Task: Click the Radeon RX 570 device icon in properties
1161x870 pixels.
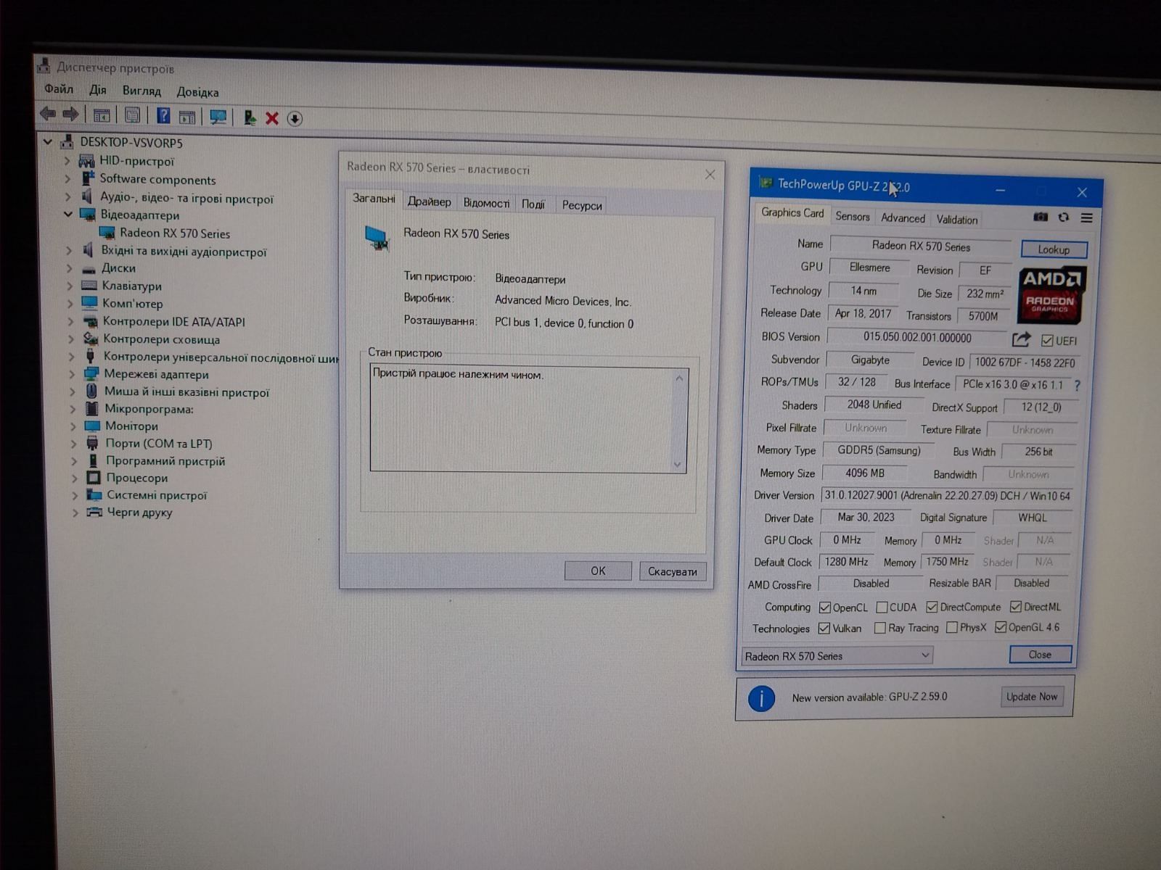Action: (377, 238)
